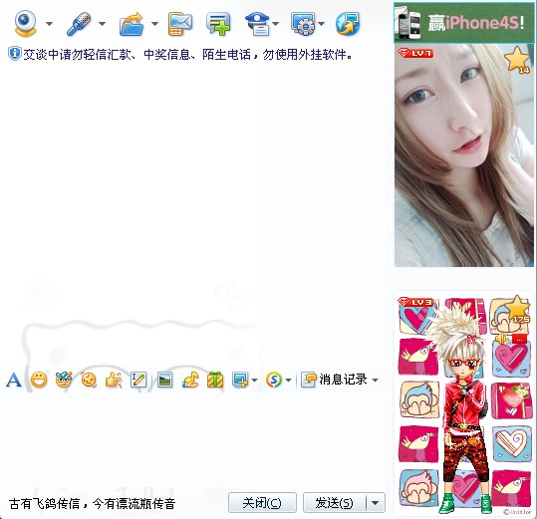Expand the screenshot tool dropdown arrow
Image resolution: width=537 pixels, height=519 pixels.
(254, 380)
